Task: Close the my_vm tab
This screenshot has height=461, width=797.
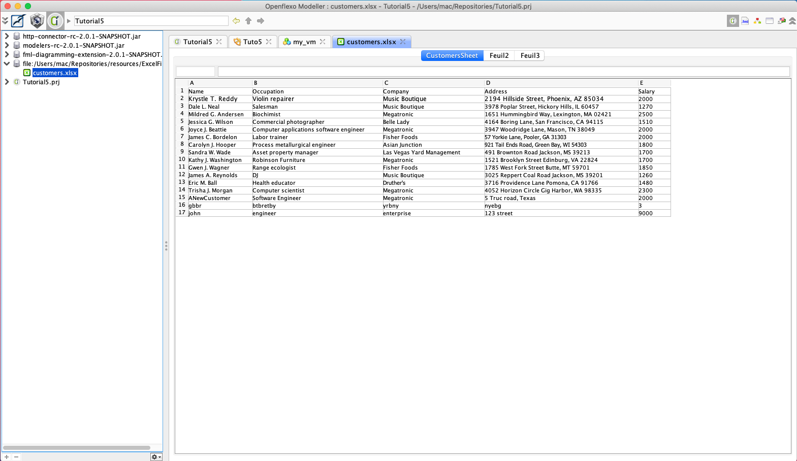Action: point(323,42)
